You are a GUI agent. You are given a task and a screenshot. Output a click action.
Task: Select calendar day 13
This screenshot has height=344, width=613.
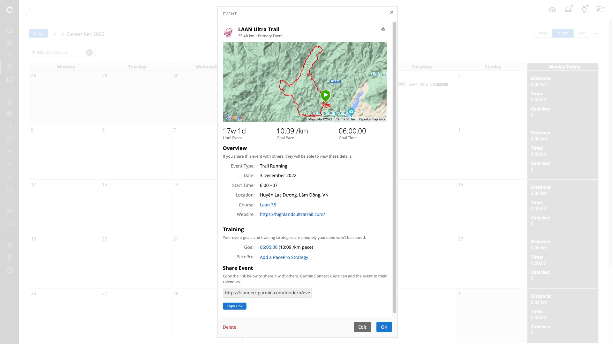tap(135, 206)
